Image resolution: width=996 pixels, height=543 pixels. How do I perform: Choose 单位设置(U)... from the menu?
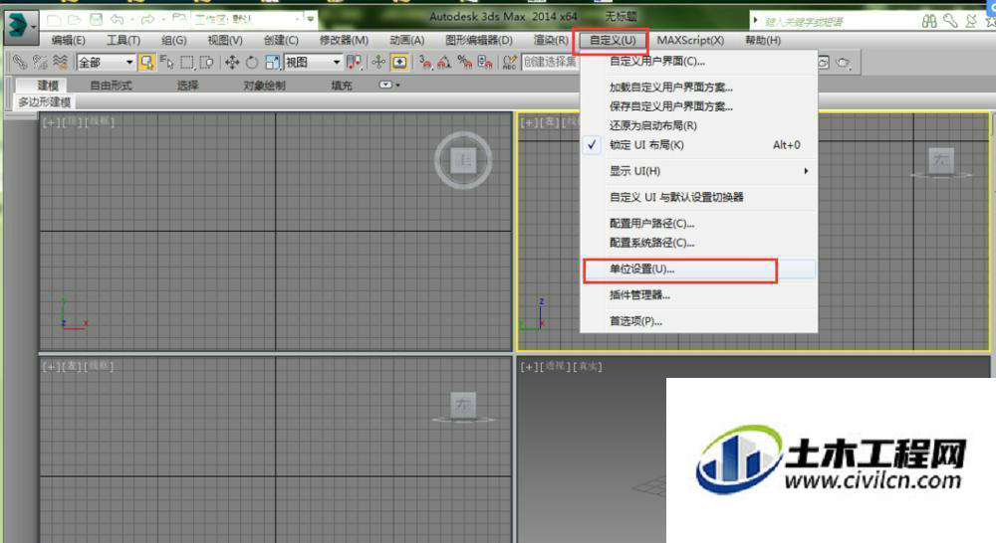[x=699, y=269]
